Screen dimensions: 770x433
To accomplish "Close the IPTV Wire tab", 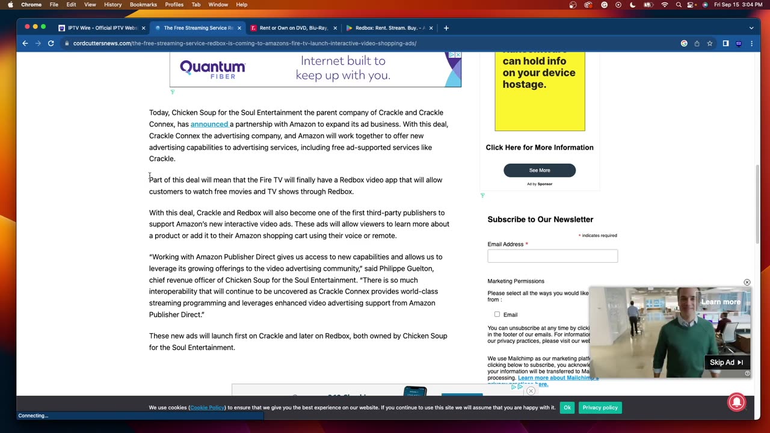I will click(x=143, y=28).
